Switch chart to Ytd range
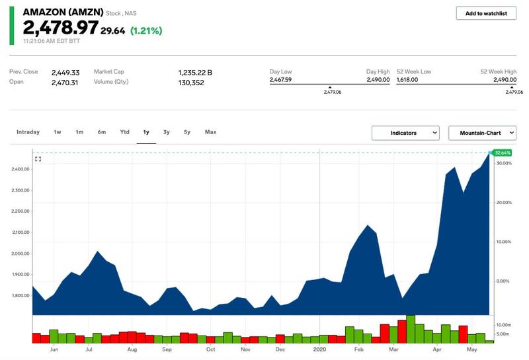 click(124, 132)
